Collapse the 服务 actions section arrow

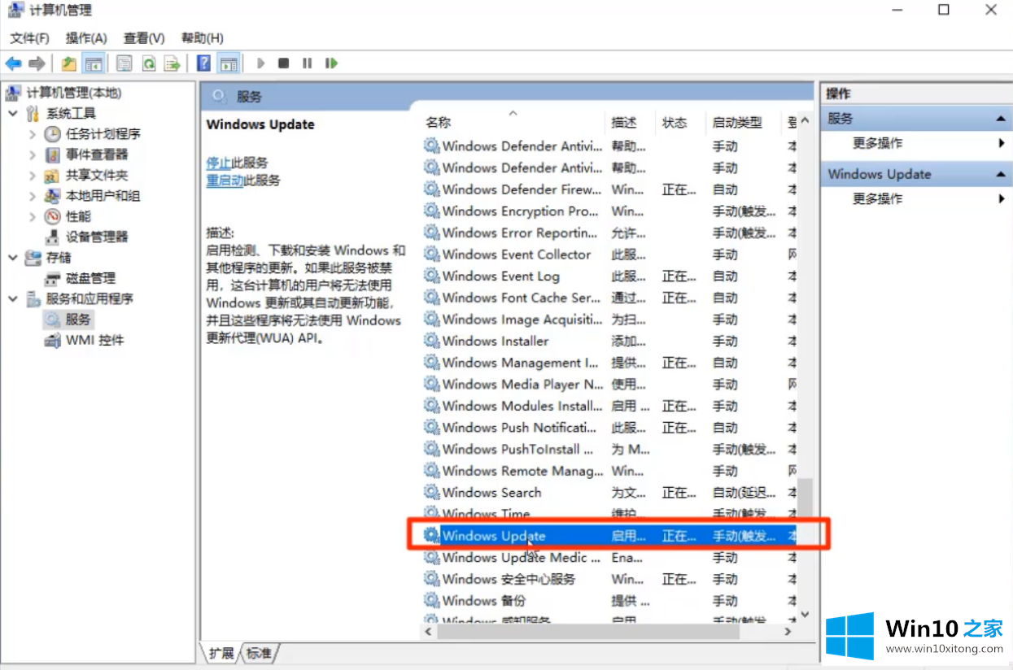coord(1000,120)
